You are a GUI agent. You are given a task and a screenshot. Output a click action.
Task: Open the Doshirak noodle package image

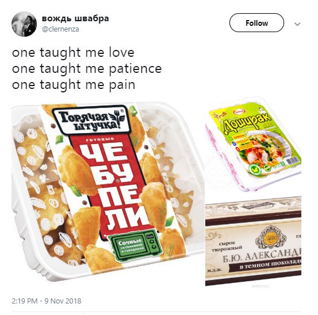(253, 144)
